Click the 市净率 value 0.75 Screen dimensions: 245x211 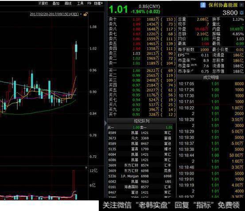point(205,71)
